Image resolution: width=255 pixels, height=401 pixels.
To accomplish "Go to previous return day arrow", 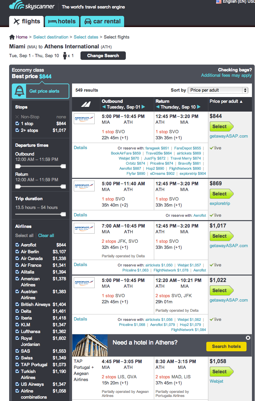I will [158, 107].
